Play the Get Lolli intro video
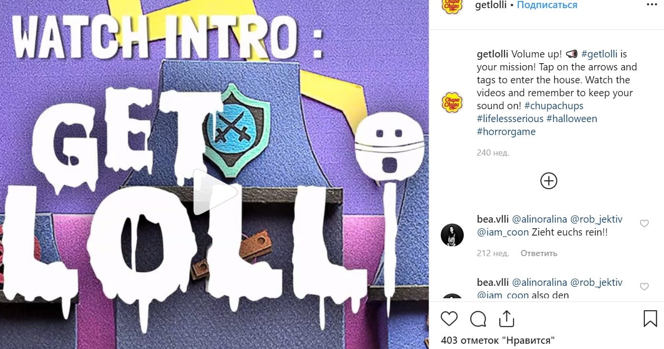This screenshot has height=349, width=664. coord(215,192)
